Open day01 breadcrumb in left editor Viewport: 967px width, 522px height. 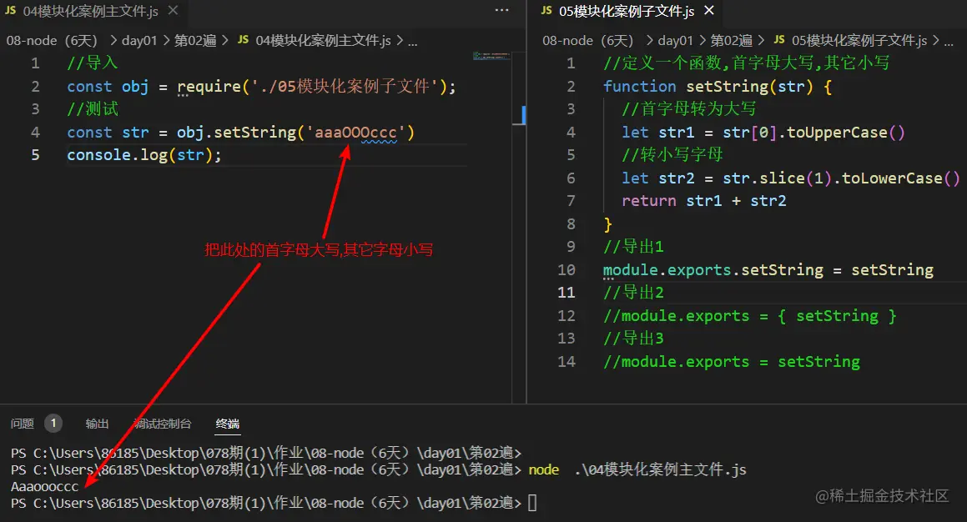139,41
